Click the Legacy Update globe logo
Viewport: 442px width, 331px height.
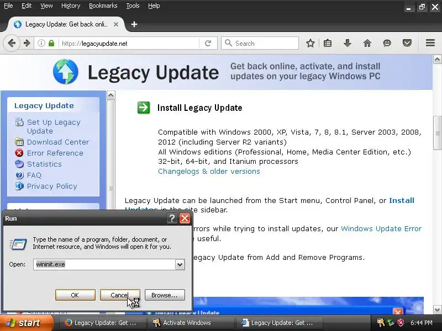(66, 72)
